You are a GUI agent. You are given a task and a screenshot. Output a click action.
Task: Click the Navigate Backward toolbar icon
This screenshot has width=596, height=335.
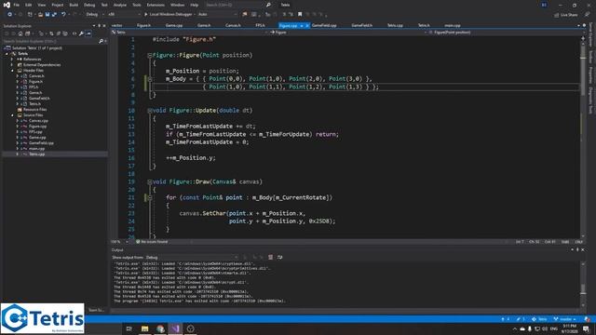(x=9, y=15)
